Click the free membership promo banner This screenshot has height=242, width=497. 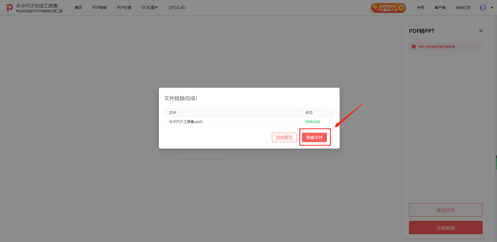(388, 8)
